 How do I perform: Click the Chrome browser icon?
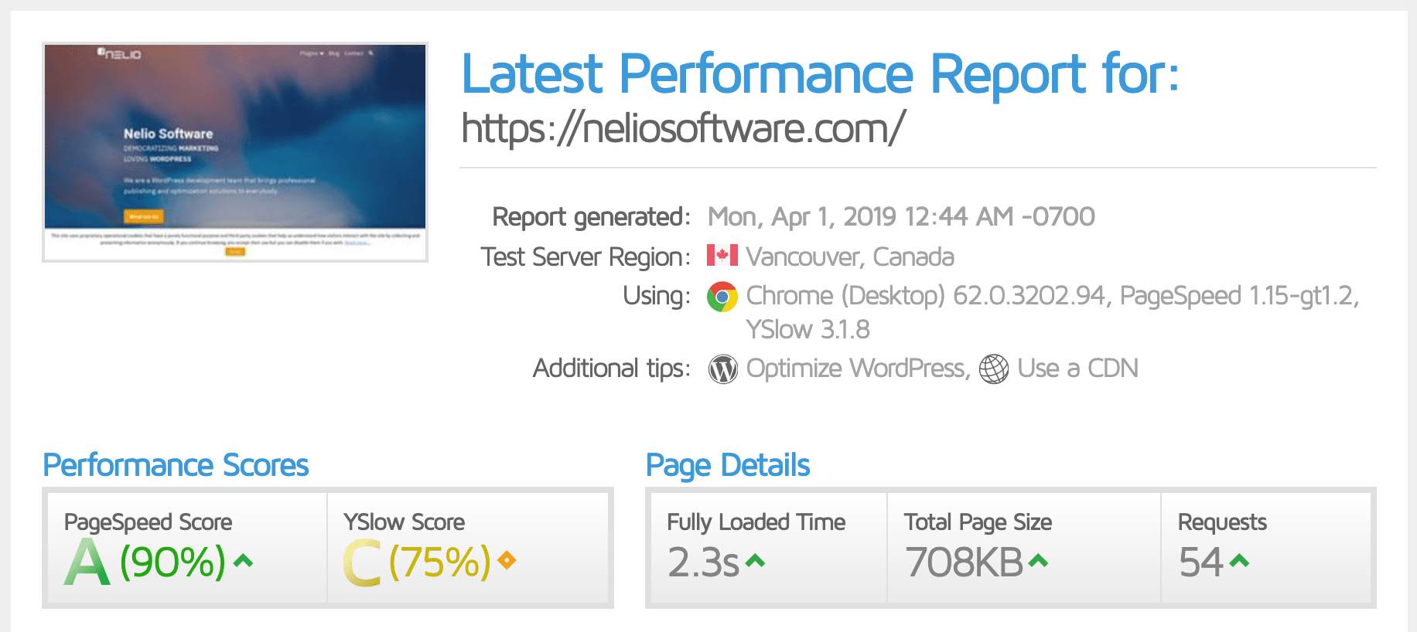click(722, 297)
